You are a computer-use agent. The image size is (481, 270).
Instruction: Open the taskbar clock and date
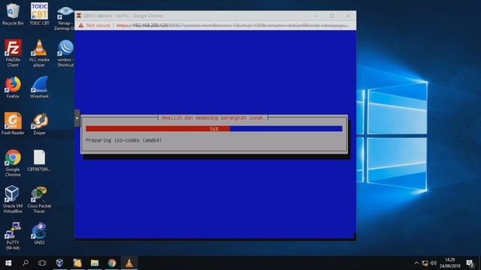tap(449, 263)
